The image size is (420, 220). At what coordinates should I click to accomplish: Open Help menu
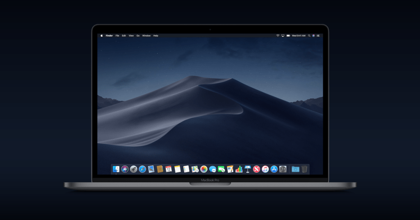[x=155, y=36]
